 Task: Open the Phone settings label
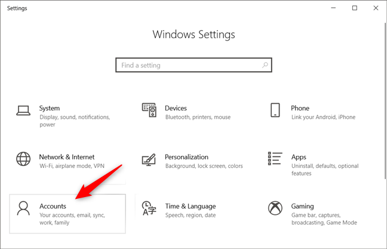300,108
